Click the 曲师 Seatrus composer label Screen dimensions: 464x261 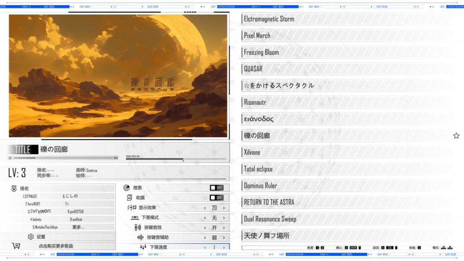point(86,170)
